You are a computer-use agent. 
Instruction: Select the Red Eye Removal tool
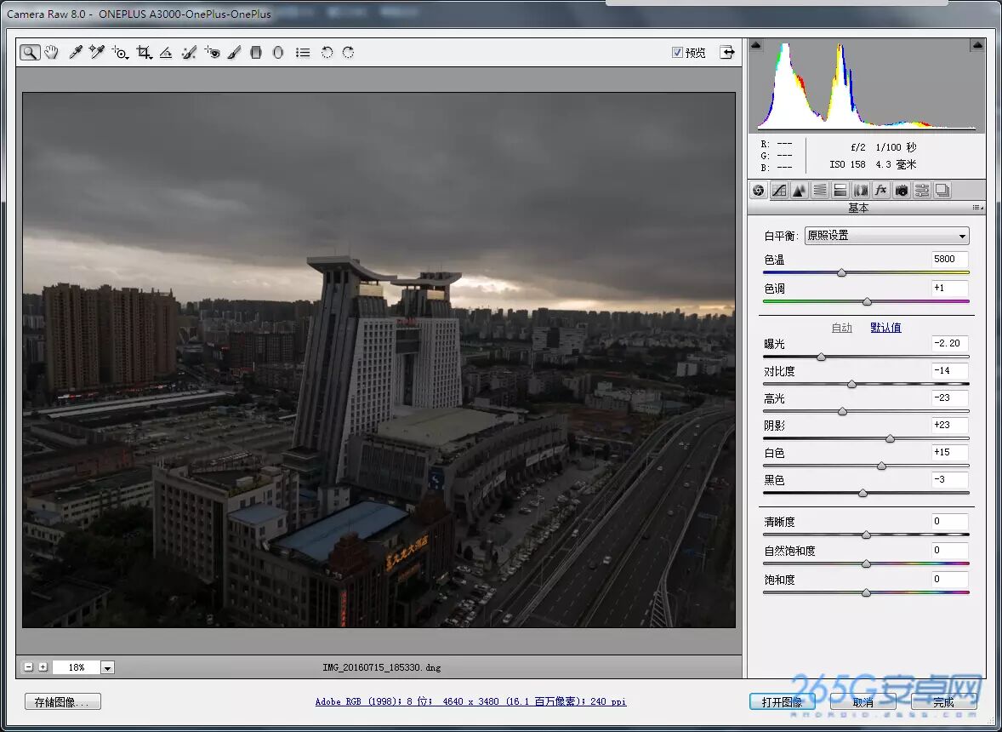tap(212, 53)
